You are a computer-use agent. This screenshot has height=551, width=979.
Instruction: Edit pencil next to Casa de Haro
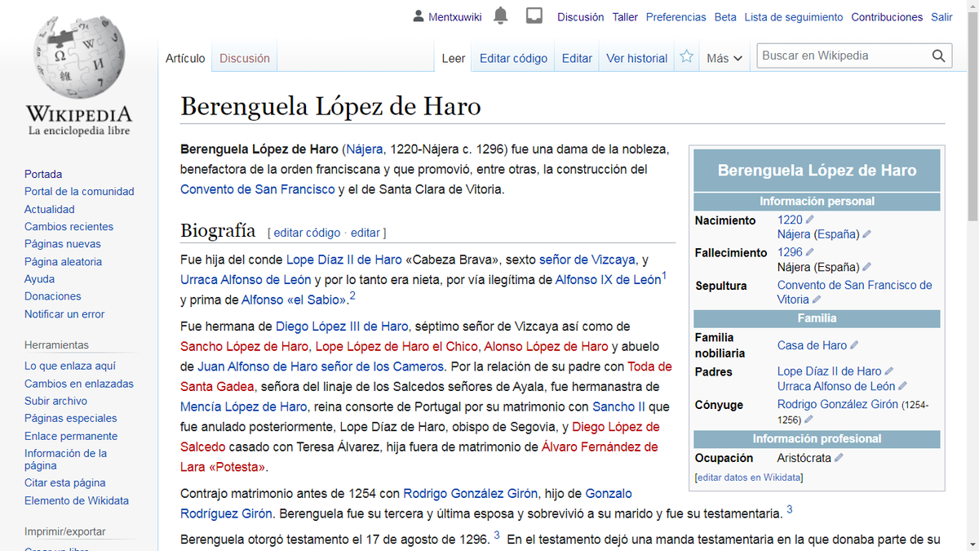tap(854, 345)
